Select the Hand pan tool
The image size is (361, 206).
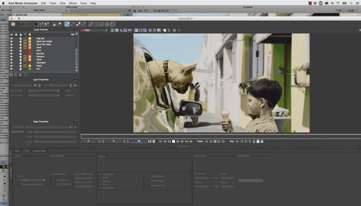(x=54, y=24)
